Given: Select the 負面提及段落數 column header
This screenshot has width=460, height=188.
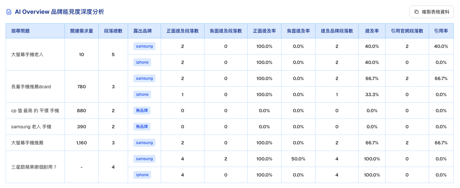Looking at the screenshot, I should [226, 31].
